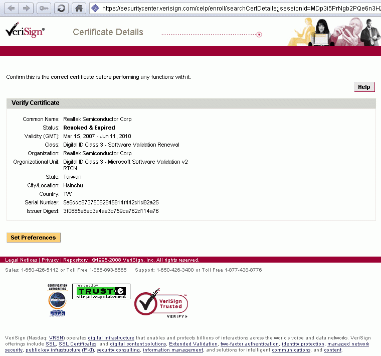The width and height of the screenshot is (381, 356).
Task: Open the security consulting link
Action: 118,350
